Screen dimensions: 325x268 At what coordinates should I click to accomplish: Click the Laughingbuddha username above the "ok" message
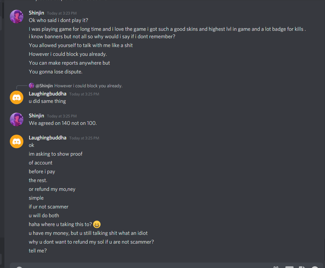(47, 138)
